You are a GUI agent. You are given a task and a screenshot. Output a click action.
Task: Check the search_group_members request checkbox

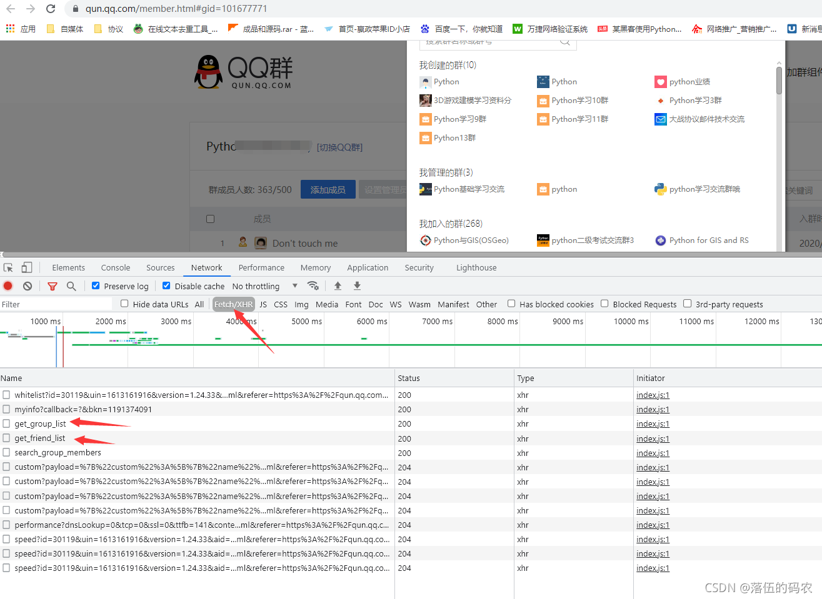(x=6, y=452)
